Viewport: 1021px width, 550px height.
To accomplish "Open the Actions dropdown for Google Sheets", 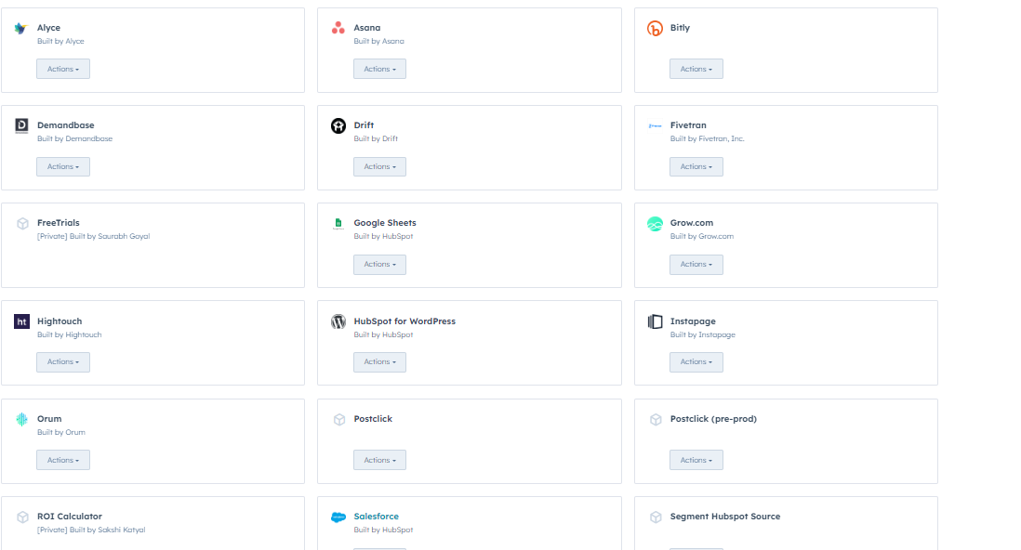I will (x=379, y=265).
